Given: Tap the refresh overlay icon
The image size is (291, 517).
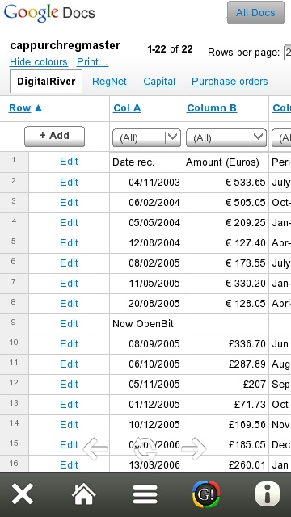Looking at the screenshot, I should [x=145, y=448].
